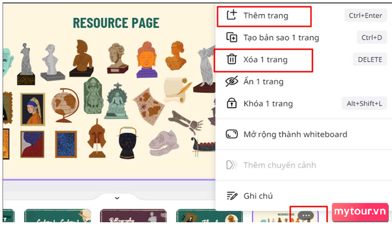Click the add page plus icon
Image resolution: width=392 pixels, height=226 pixels.
[231, 15]
